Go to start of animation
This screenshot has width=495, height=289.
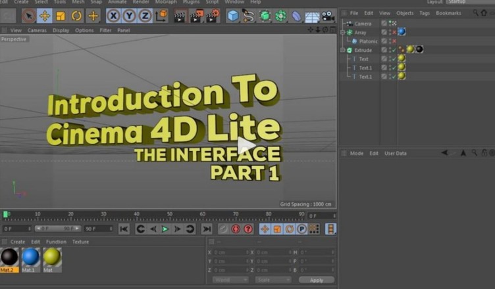(x=124, y=229)
